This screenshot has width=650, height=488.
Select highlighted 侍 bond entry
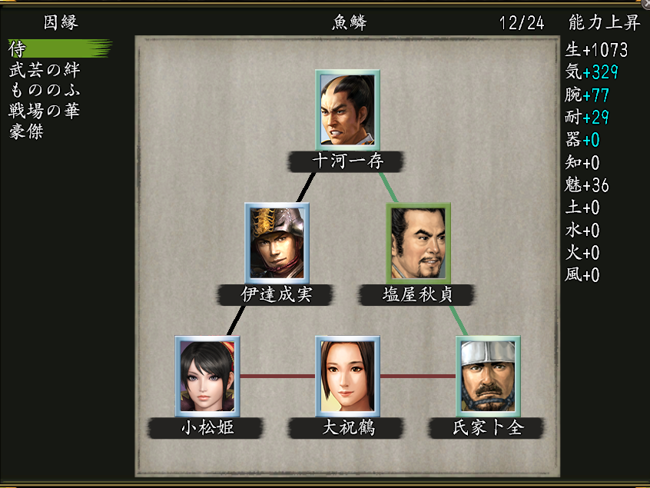[60, 48]
